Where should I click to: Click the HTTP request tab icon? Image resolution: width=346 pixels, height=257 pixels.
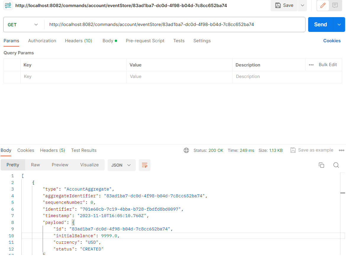(x=8, y=5)
